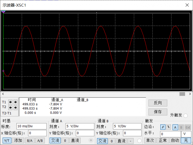
Task: Select B/A display mode
Action: 30,140
